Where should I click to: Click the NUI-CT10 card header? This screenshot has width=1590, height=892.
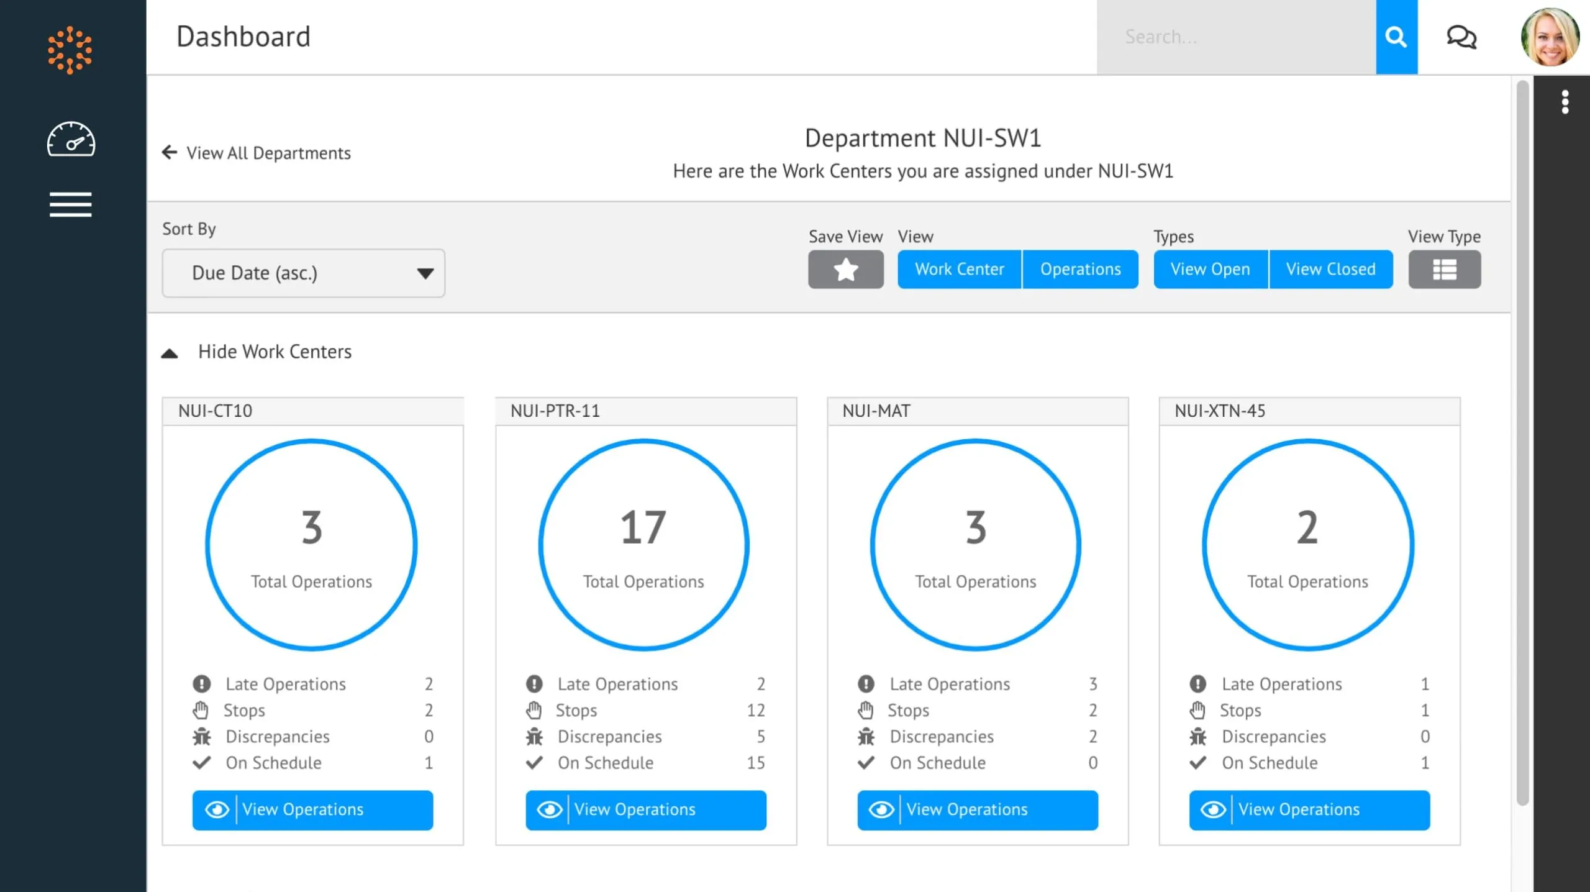[x=313, y=411]
